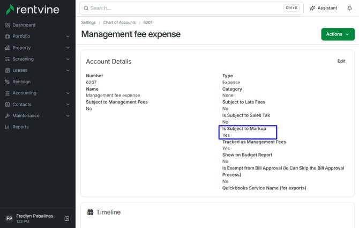
Task: Click the Rentsign pen icon
Action: (x=8, y=82)
